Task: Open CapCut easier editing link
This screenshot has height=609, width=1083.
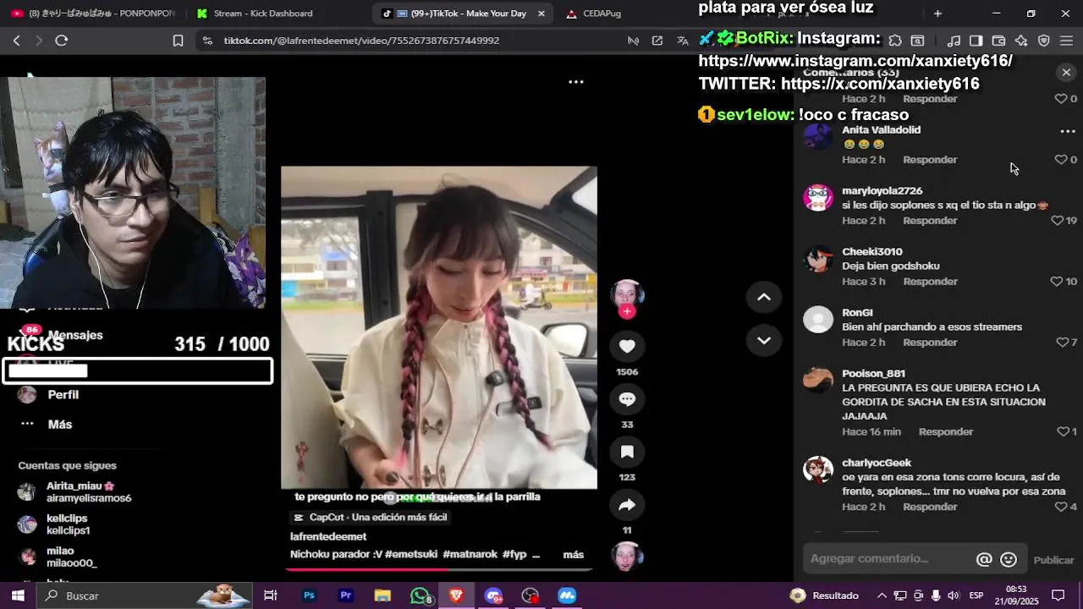Action: (371, 518)
